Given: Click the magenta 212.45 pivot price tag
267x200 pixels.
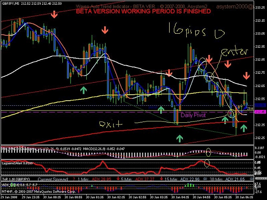Looking at the screenshot, I should pyautogui.click(x=260, y=112).
